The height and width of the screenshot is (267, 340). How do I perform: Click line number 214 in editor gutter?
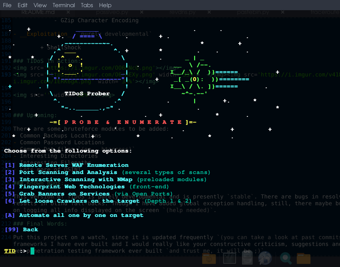[x=6, y=237]
